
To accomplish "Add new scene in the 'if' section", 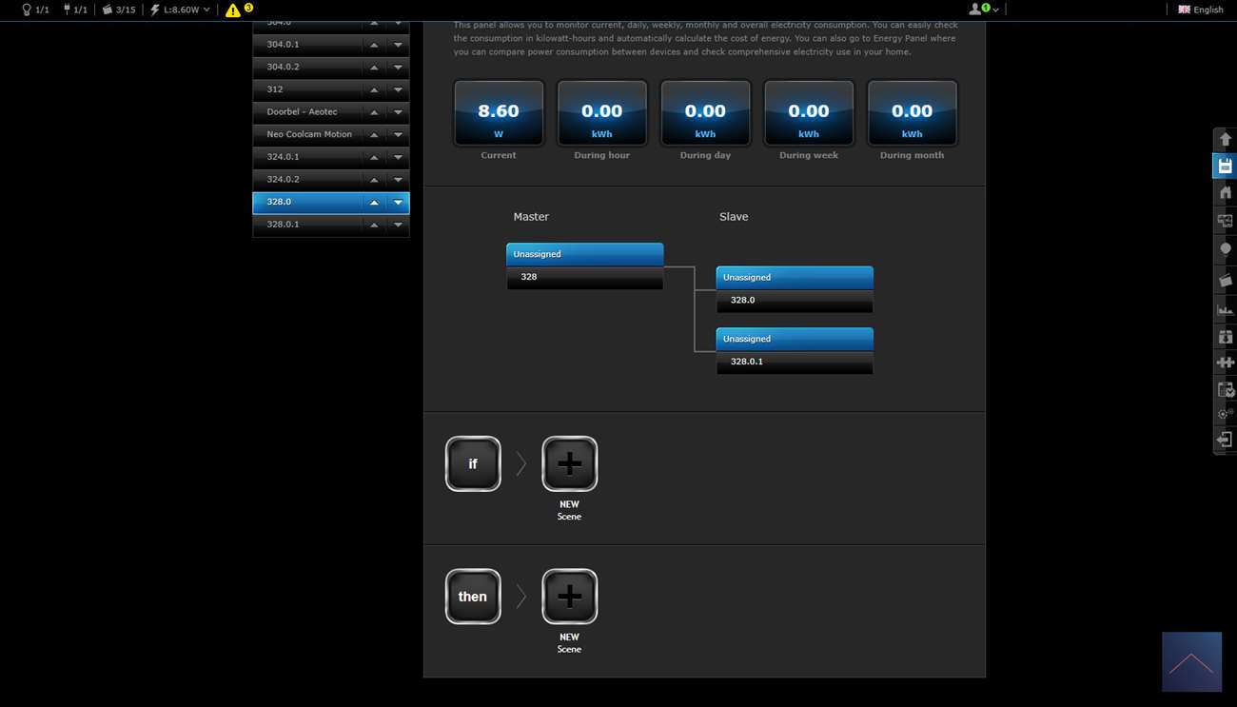I will (569, 464).
